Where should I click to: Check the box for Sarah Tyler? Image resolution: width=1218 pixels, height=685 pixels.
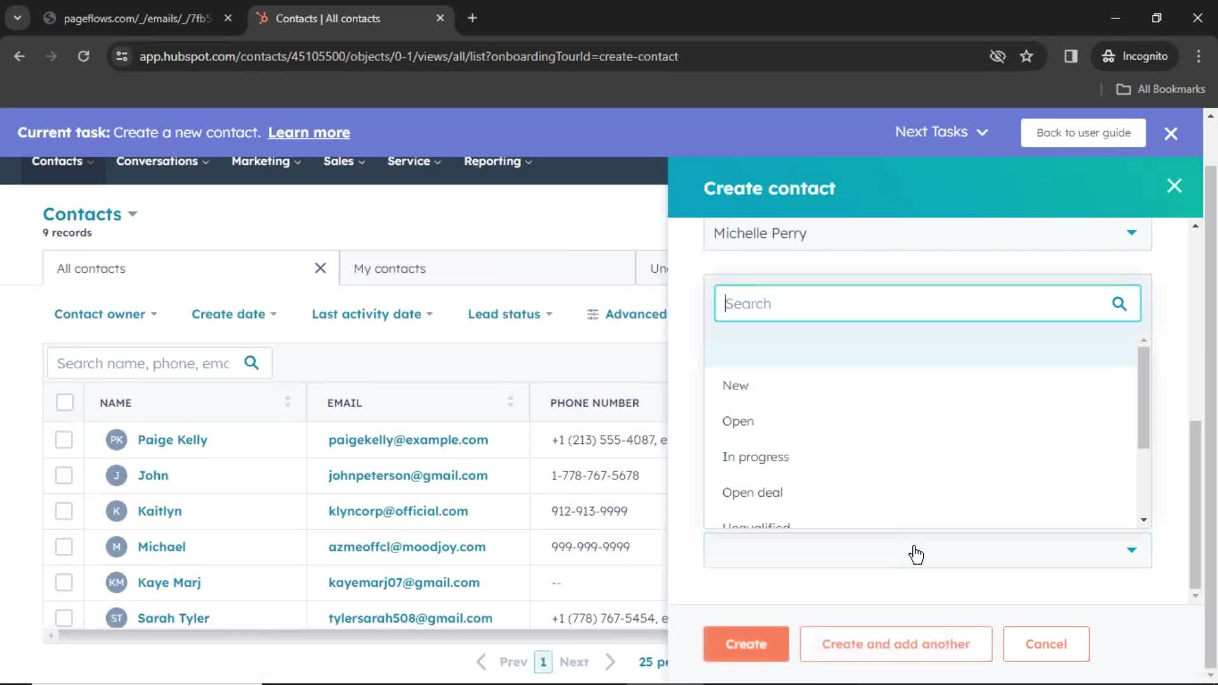click(64, 618)
